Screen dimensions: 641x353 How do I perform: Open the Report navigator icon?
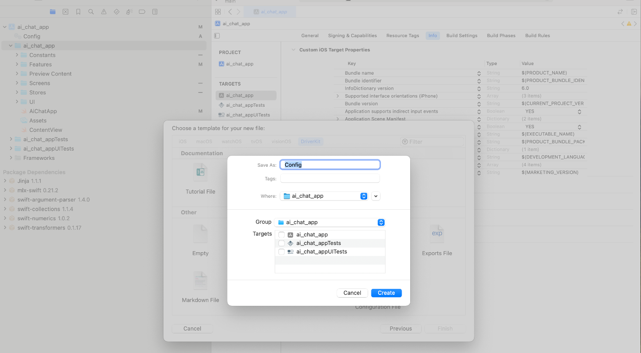coord(155,12)
